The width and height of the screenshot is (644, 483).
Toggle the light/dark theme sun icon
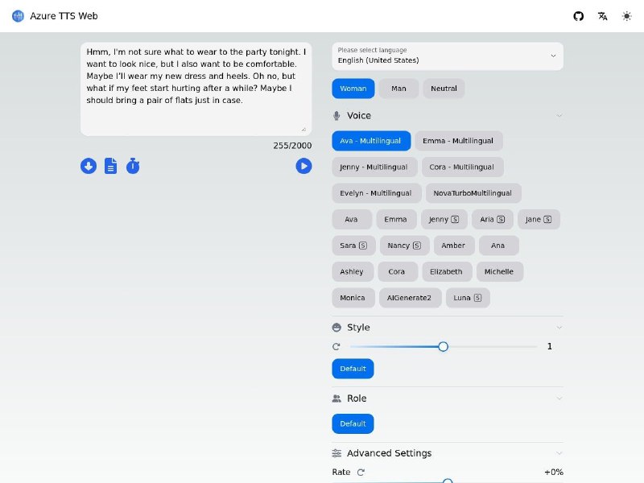(626, 16)
